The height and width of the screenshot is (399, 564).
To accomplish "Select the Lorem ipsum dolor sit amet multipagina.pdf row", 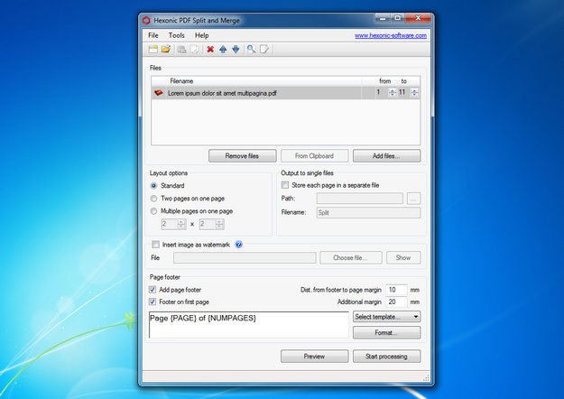I will point(285,93).
